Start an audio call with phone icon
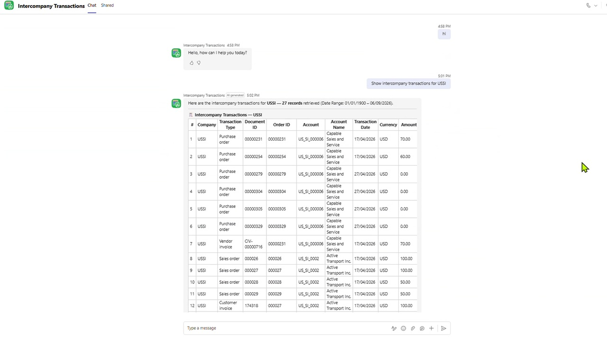 (x=589, y=6)
